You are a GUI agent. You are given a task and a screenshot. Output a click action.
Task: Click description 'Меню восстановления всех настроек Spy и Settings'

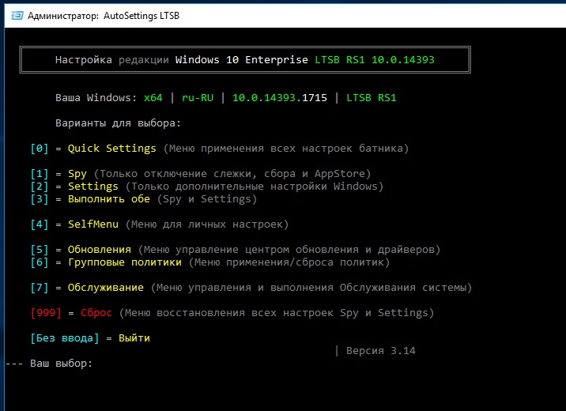[x=277, y=313]
